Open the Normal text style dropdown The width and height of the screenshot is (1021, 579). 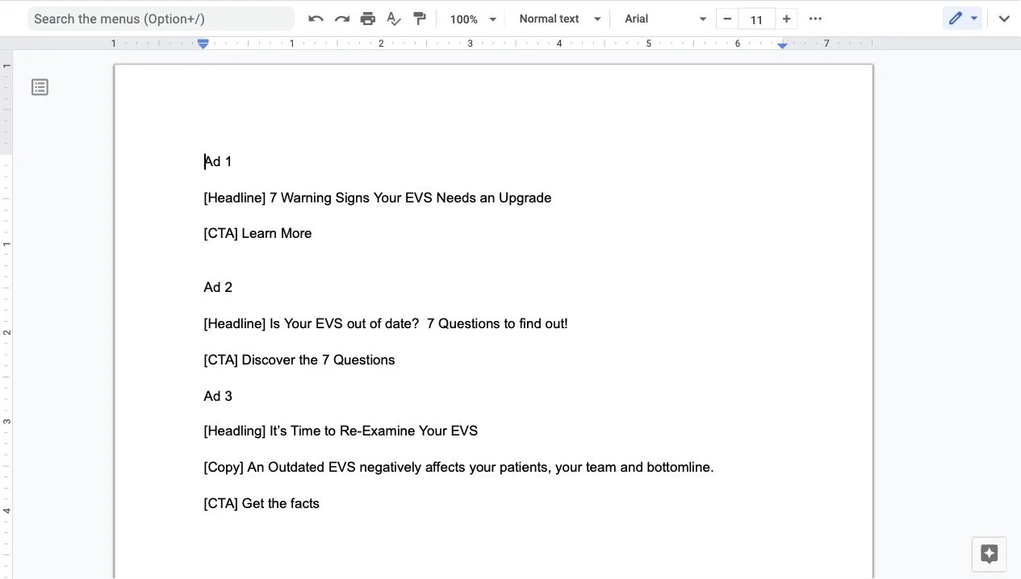point(560,19)
